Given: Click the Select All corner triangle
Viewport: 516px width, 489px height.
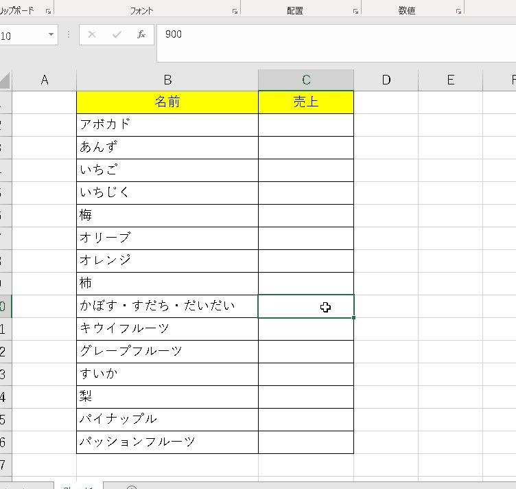Looking at the screenshot, I should click(5, 81).
